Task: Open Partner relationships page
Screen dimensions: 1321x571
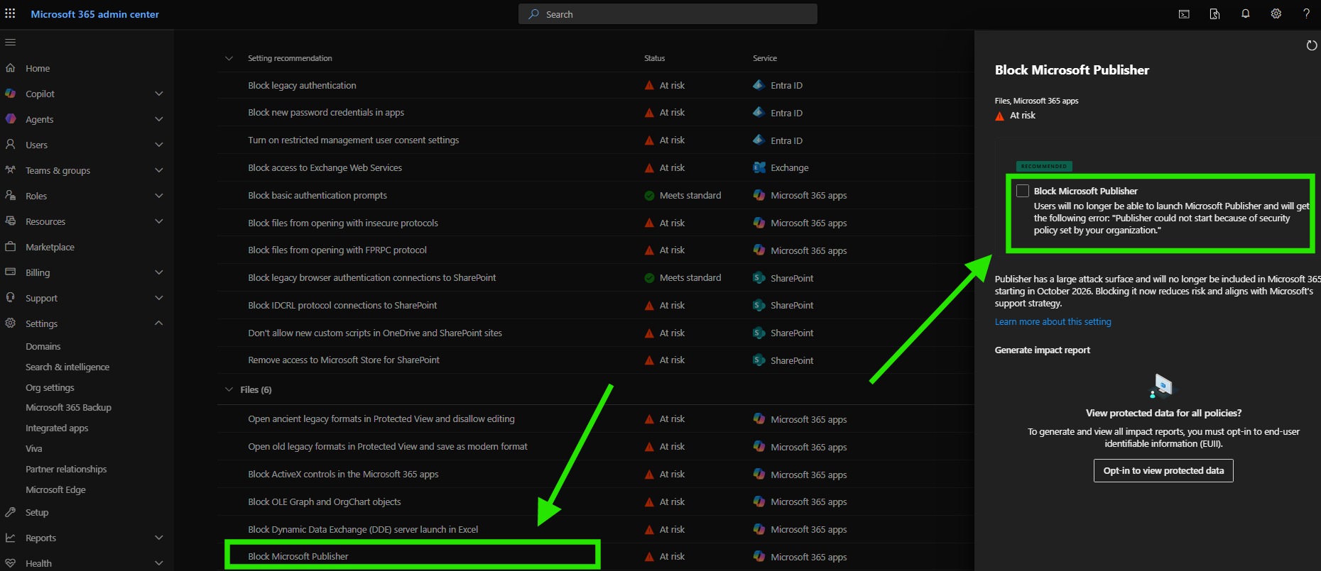Action: pos(66,470)
